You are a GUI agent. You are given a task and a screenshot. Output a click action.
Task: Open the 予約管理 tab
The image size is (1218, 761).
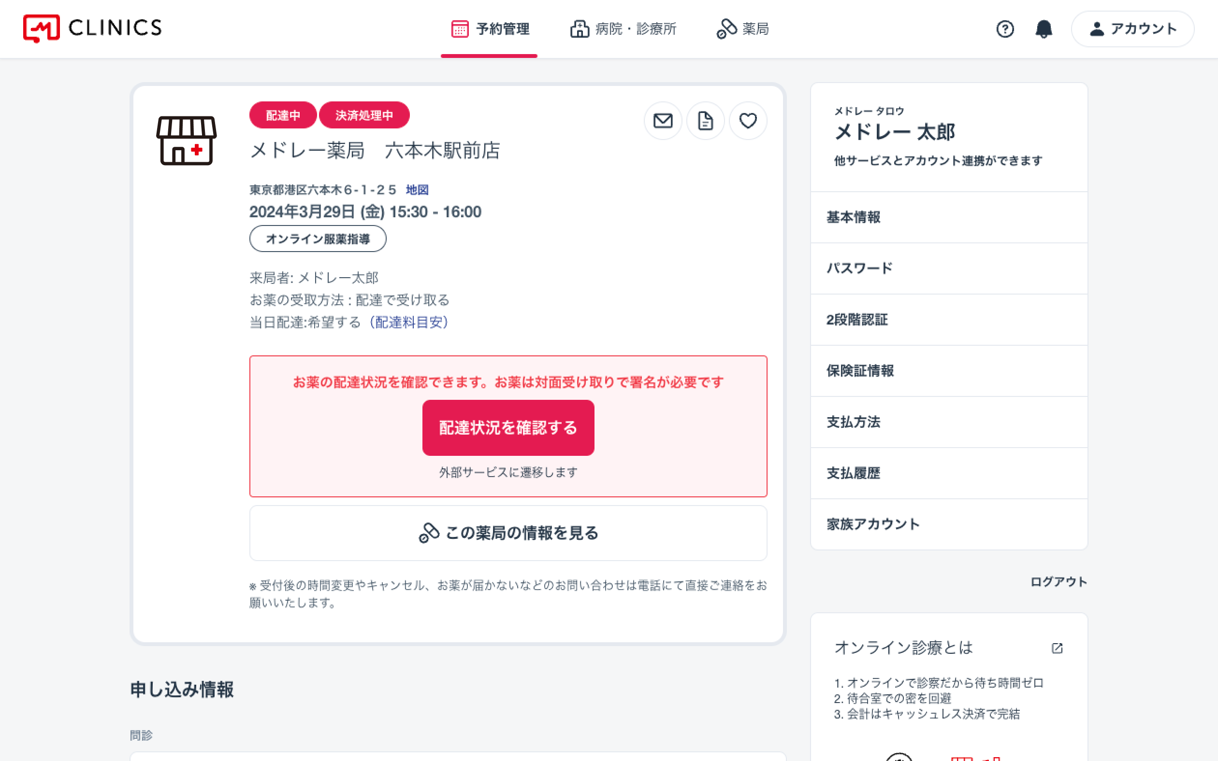tap(489, 28)
